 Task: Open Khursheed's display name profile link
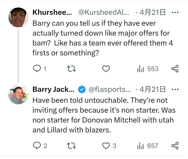pyautogui.click(x=52, y=12)
